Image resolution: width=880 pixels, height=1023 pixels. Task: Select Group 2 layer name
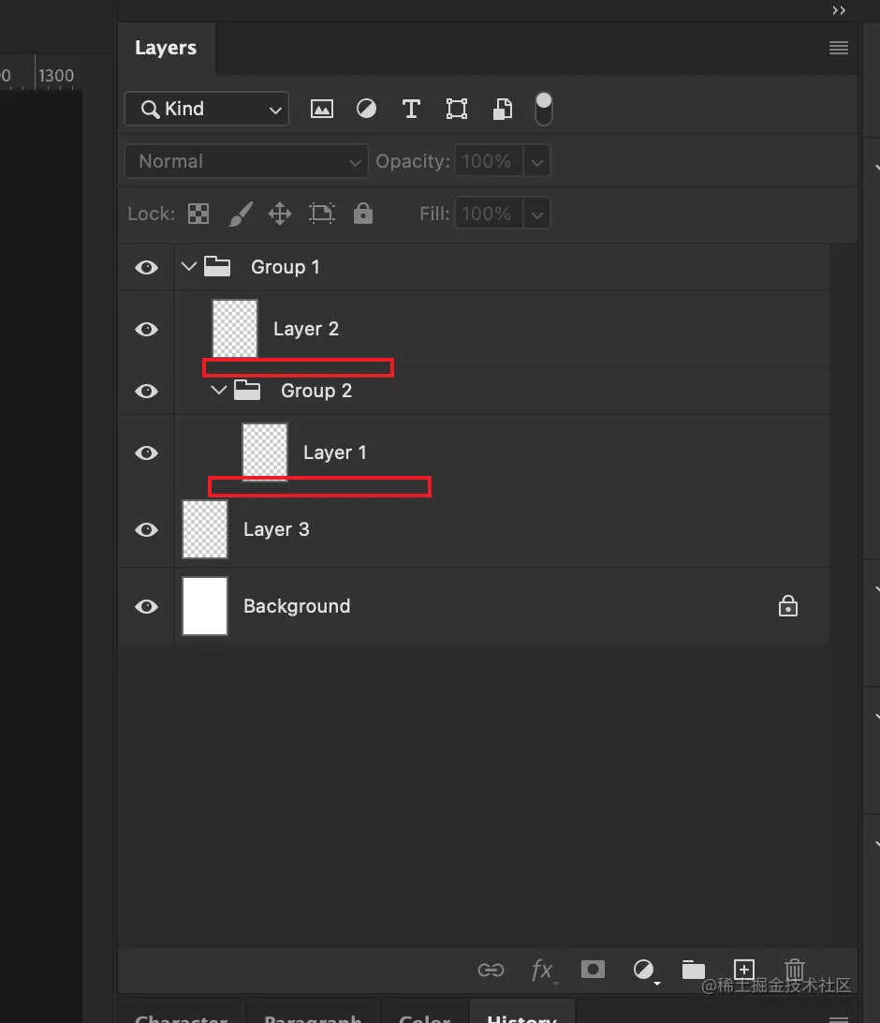point(316,391)
